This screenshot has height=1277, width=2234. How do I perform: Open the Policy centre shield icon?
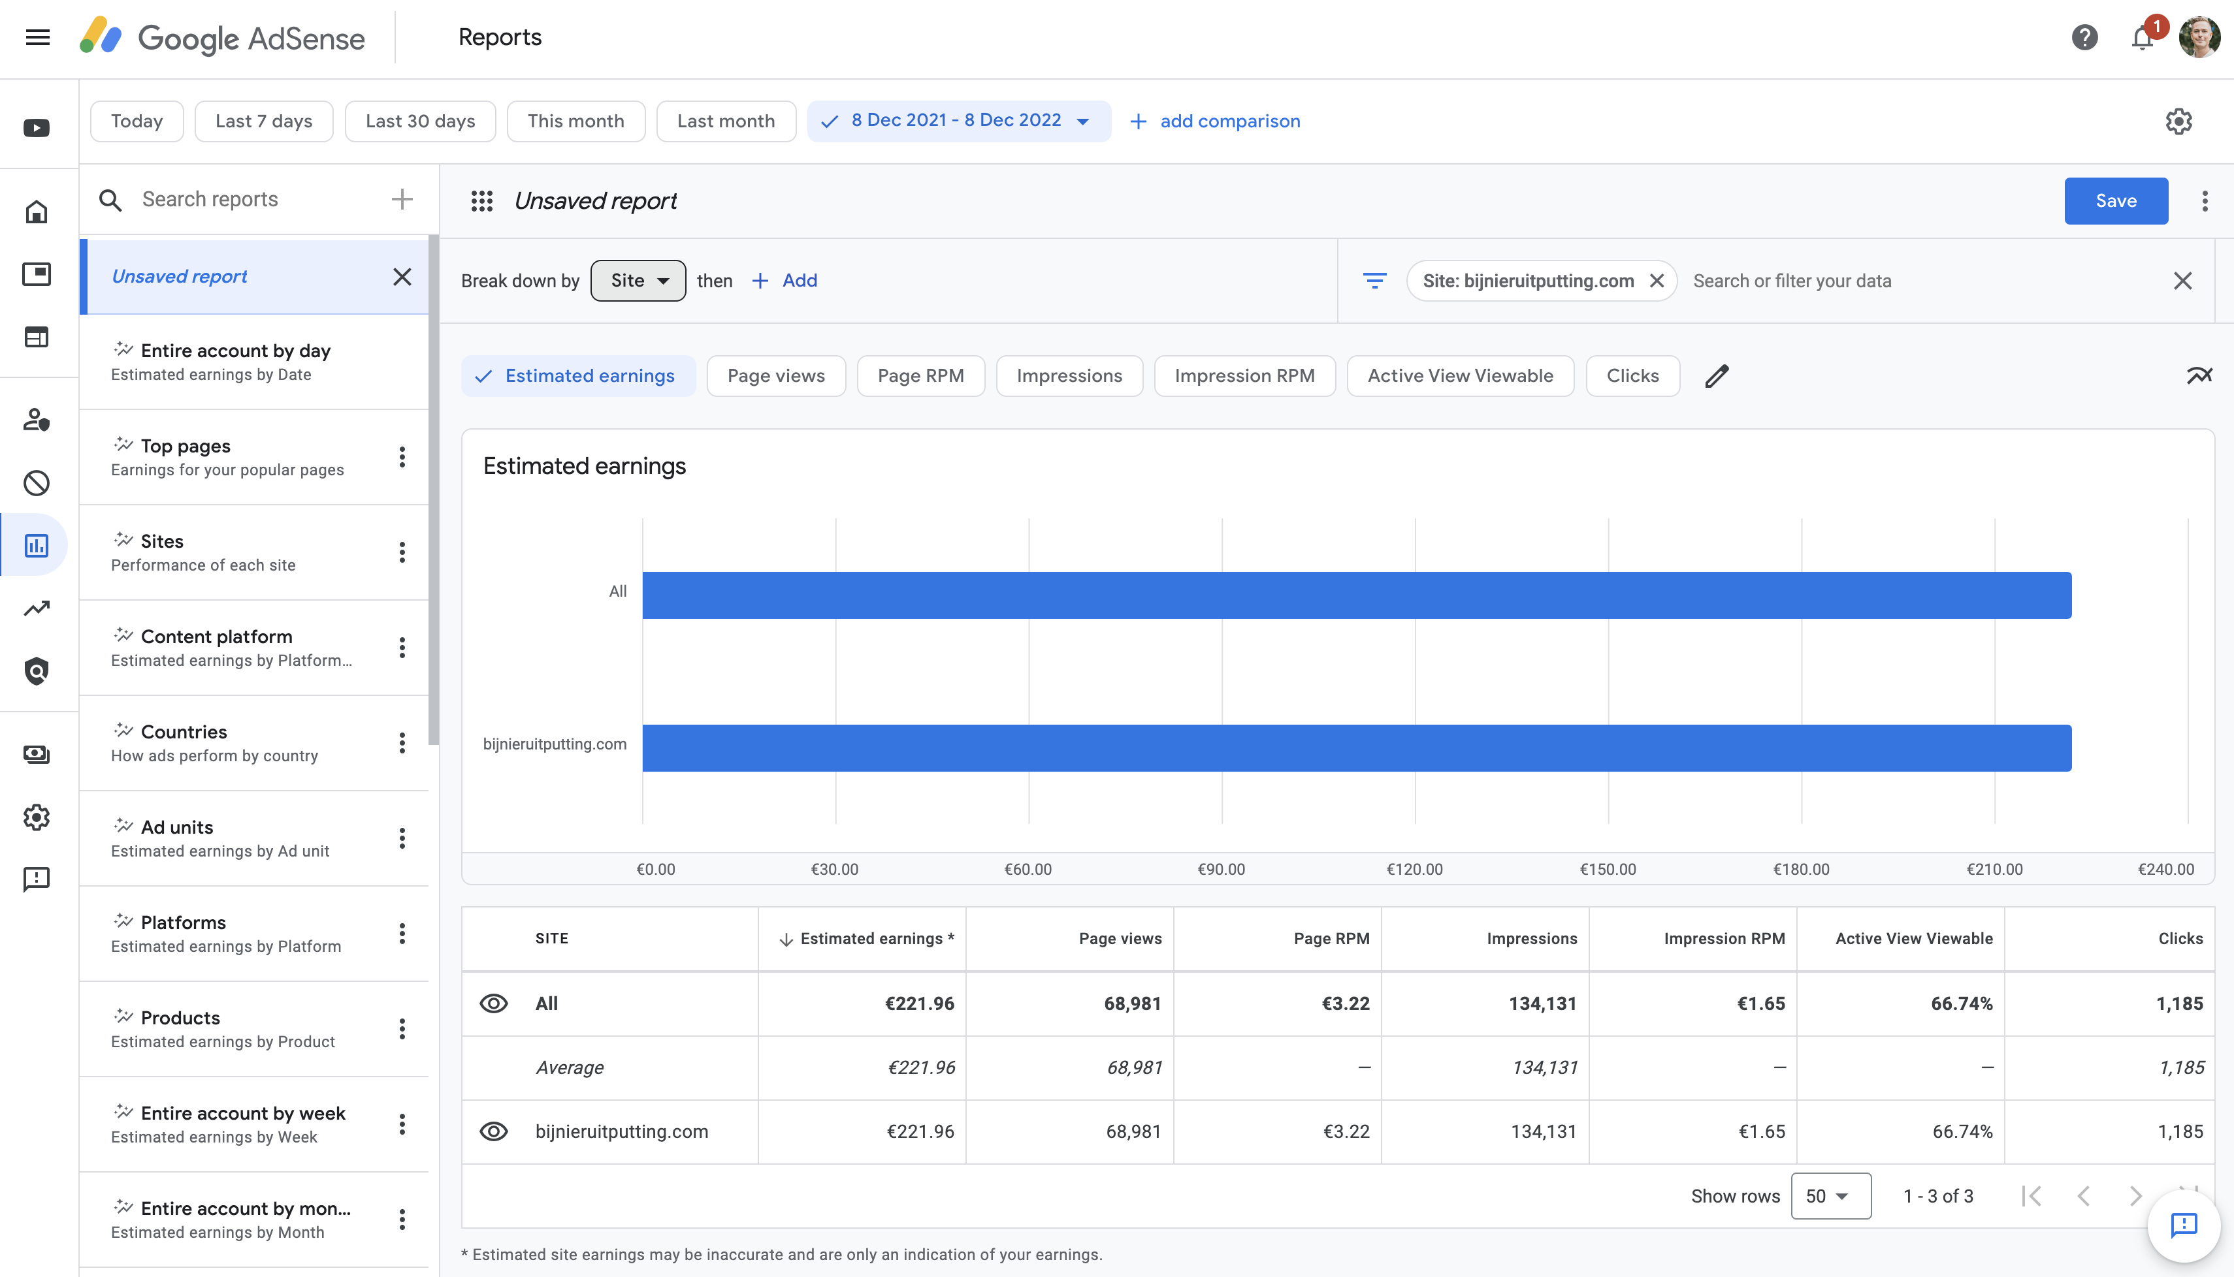click(37, 671)
